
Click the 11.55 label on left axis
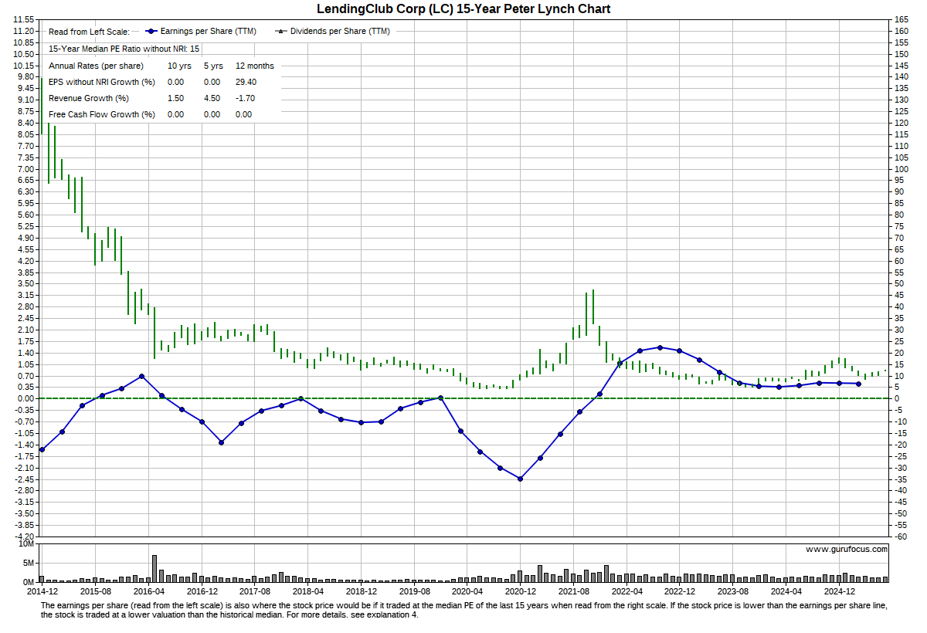coord(25,19)
